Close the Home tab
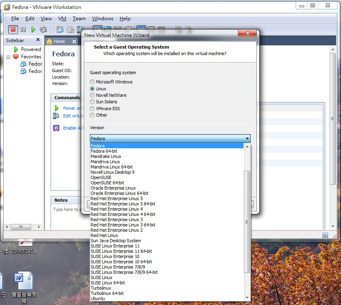341x305 pixels. [74, 41]
